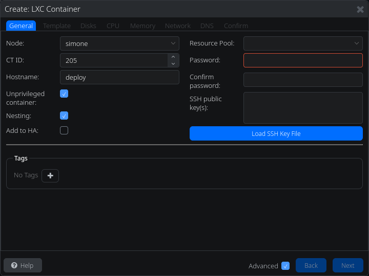Toggle Nesting checkbox
Viewport: 369px width, 276px height.
[64, 116]
